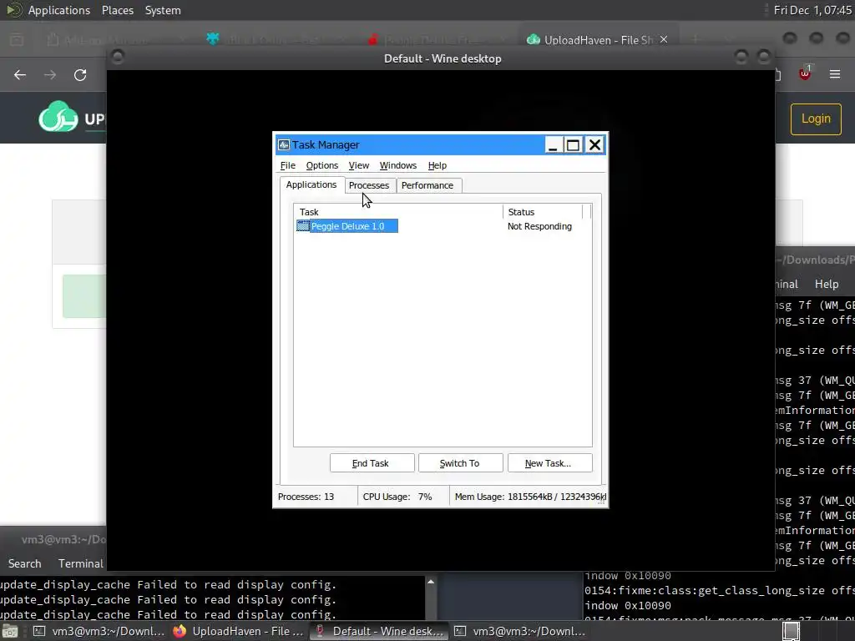This screenshot has width=855, height=641.
Task: Click the UploadHaven cloud logo
Action: coord(58,117)
